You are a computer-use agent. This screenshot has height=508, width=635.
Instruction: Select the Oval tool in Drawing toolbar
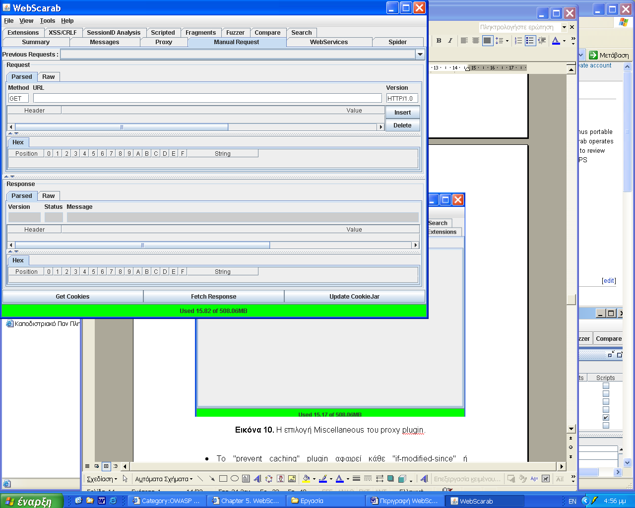[235, 479]
